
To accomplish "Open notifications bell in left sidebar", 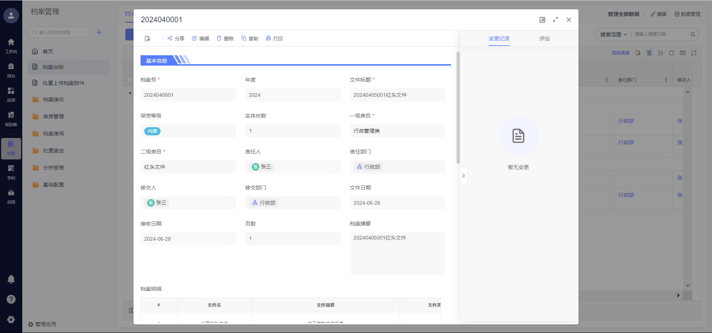I will [11, 279].
